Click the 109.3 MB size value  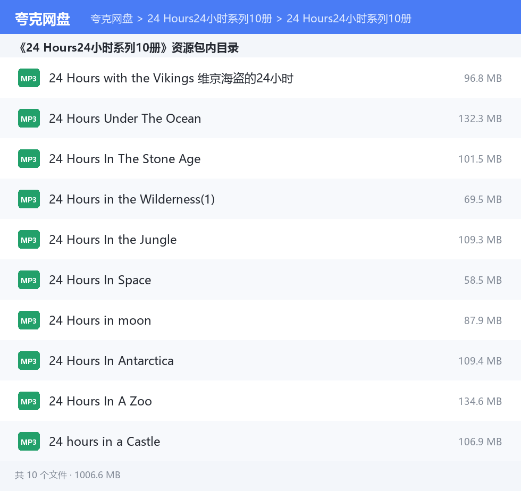tap(480, 240)
